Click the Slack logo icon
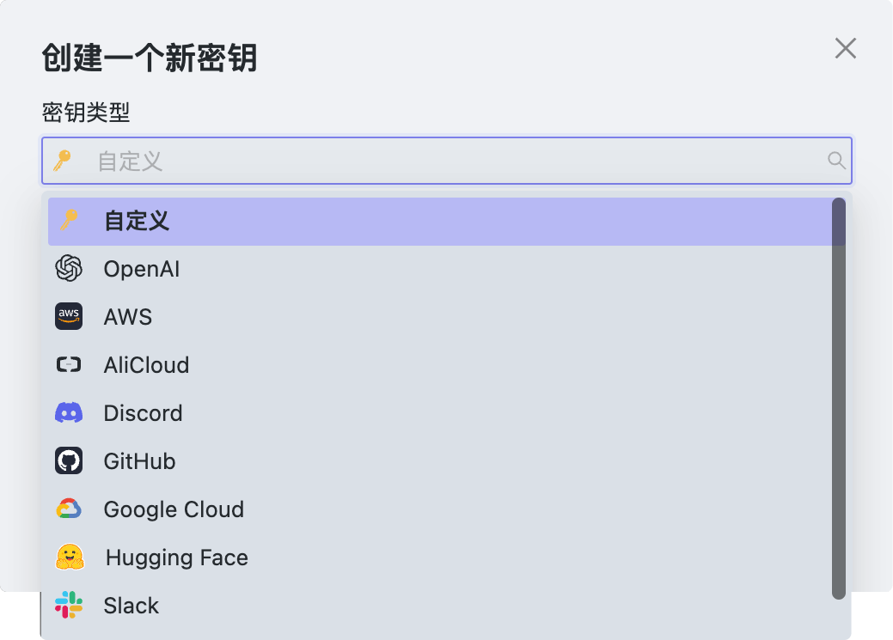This screenshot has width=893, height=640. (x=69, y=606)
